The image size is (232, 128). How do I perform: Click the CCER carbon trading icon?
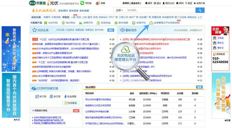pos(34,88)
